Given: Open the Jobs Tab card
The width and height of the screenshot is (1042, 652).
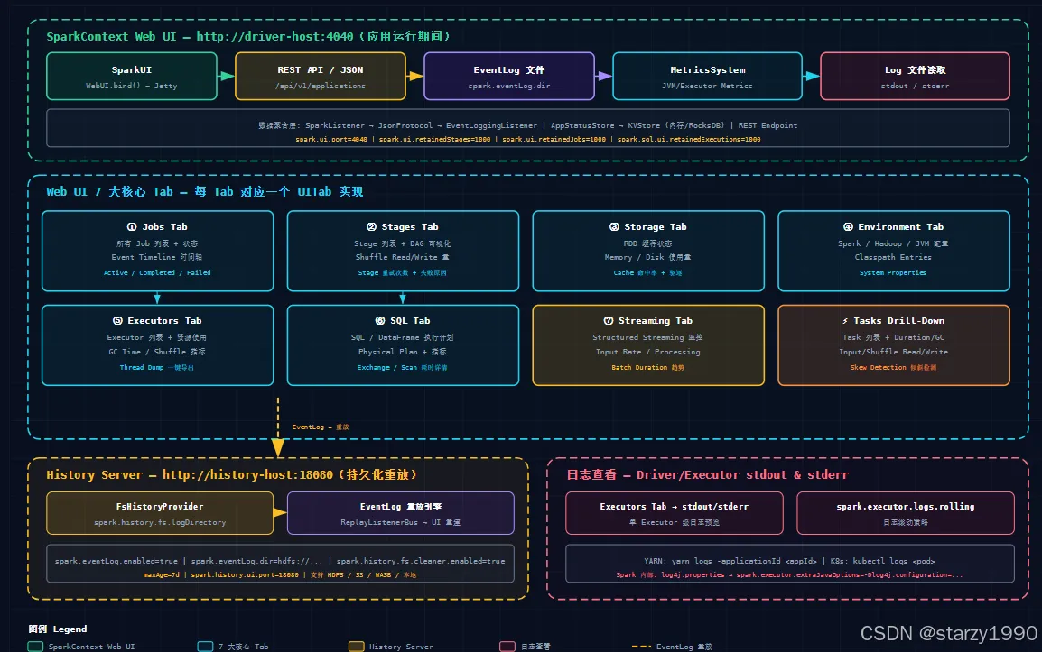Looking at the screenshot, I should click(x=157, y=251).
